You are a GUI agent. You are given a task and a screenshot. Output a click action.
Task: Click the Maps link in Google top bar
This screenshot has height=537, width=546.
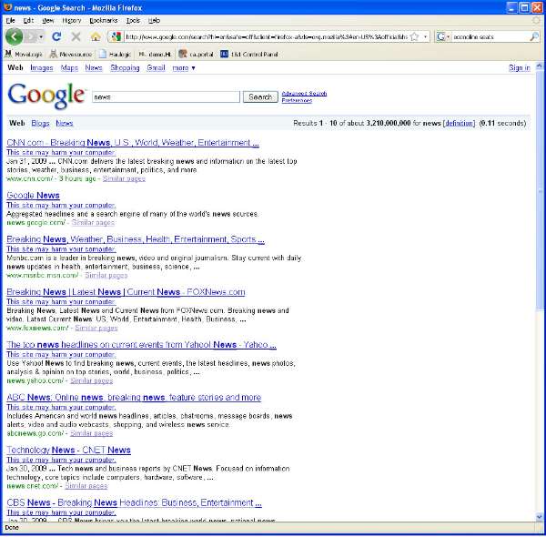[x=69, y=67]
